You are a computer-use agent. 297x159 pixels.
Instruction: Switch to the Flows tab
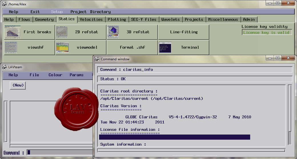pyautogui.click(x=24, y=19)
